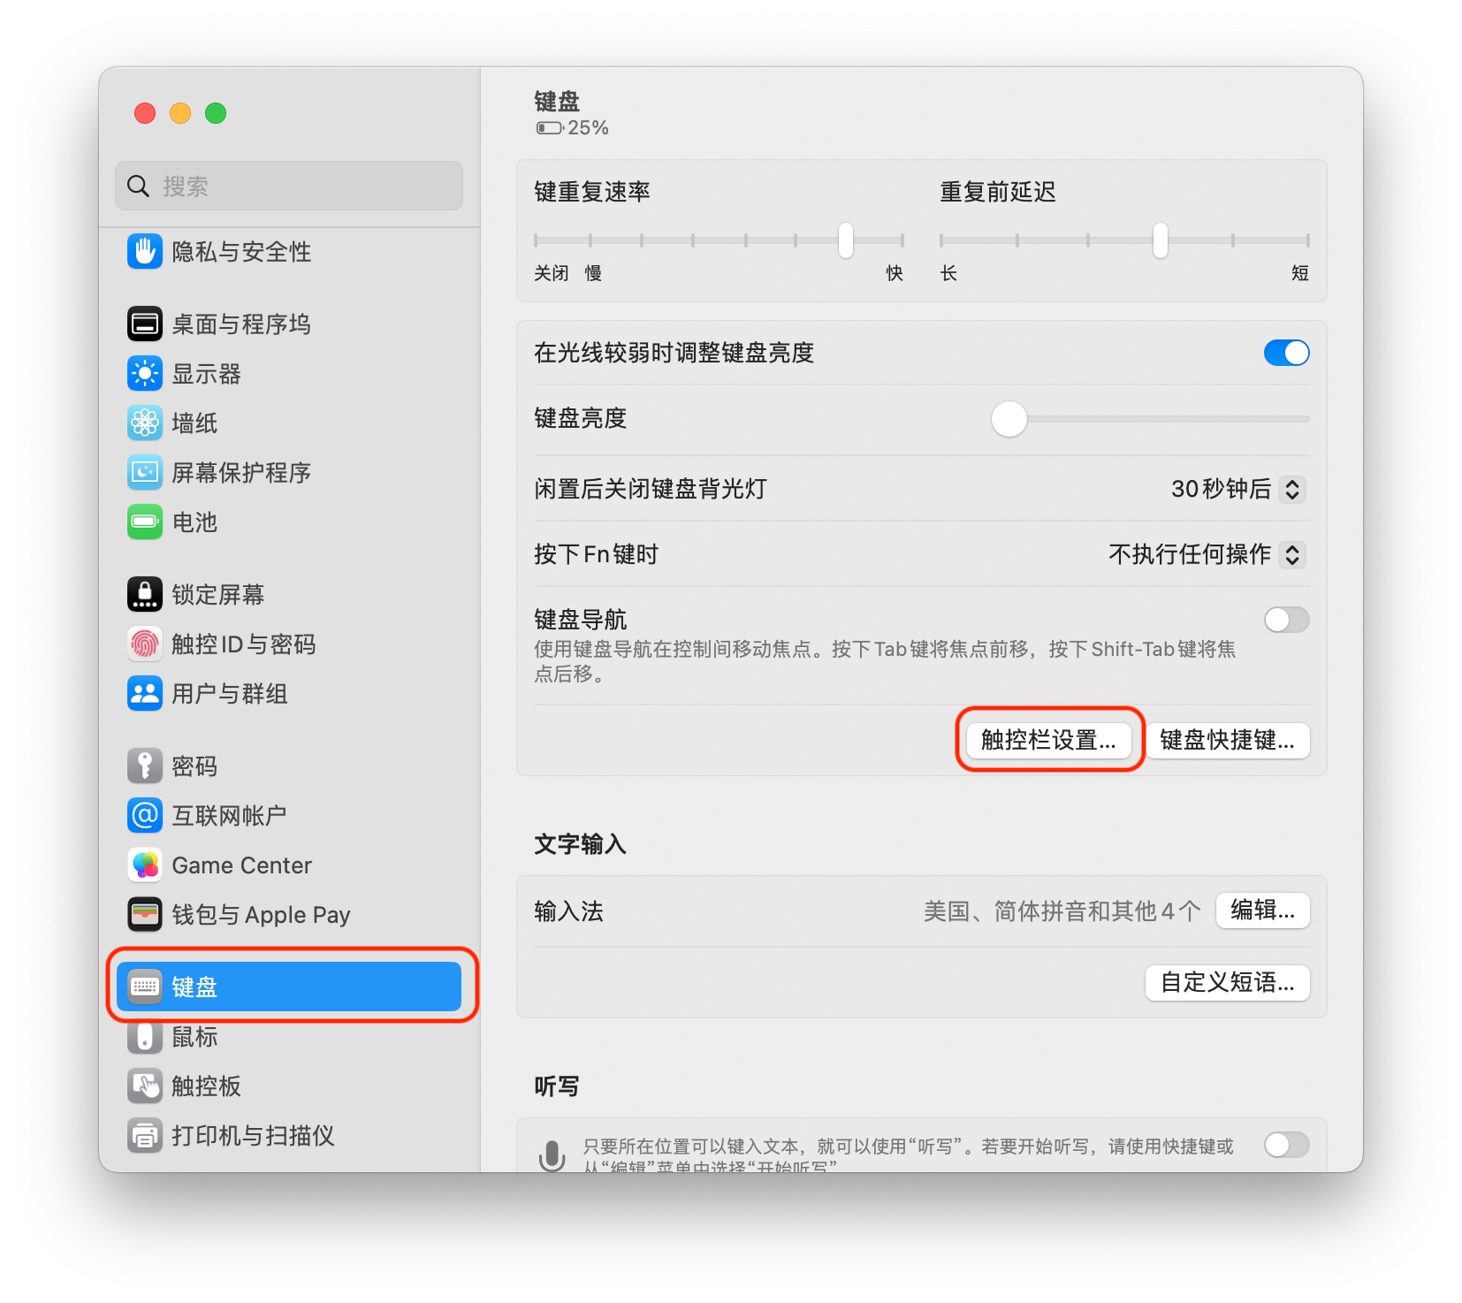Disable 在光线较弱时调整键盘亮度 switch
Screen dimensions: 1462x1303
pos(1286,353)
